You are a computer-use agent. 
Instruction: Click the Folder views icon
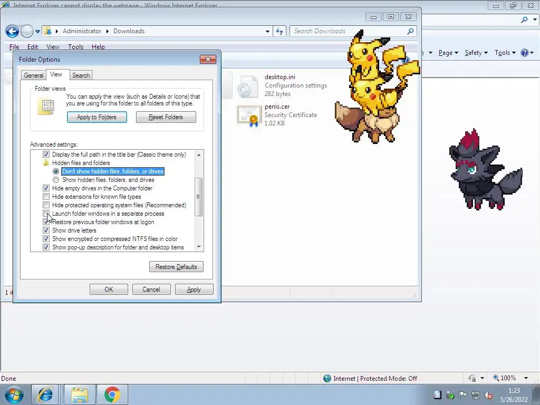click(46, 107)
